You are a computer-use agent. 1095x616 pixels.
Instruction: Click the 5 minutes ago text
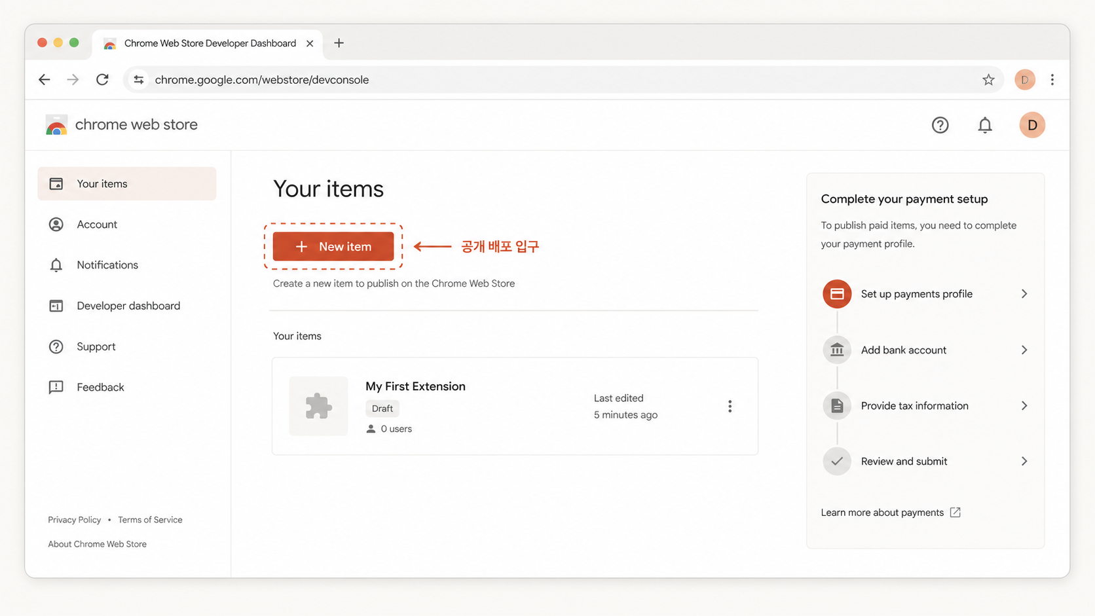coord(625,415)
